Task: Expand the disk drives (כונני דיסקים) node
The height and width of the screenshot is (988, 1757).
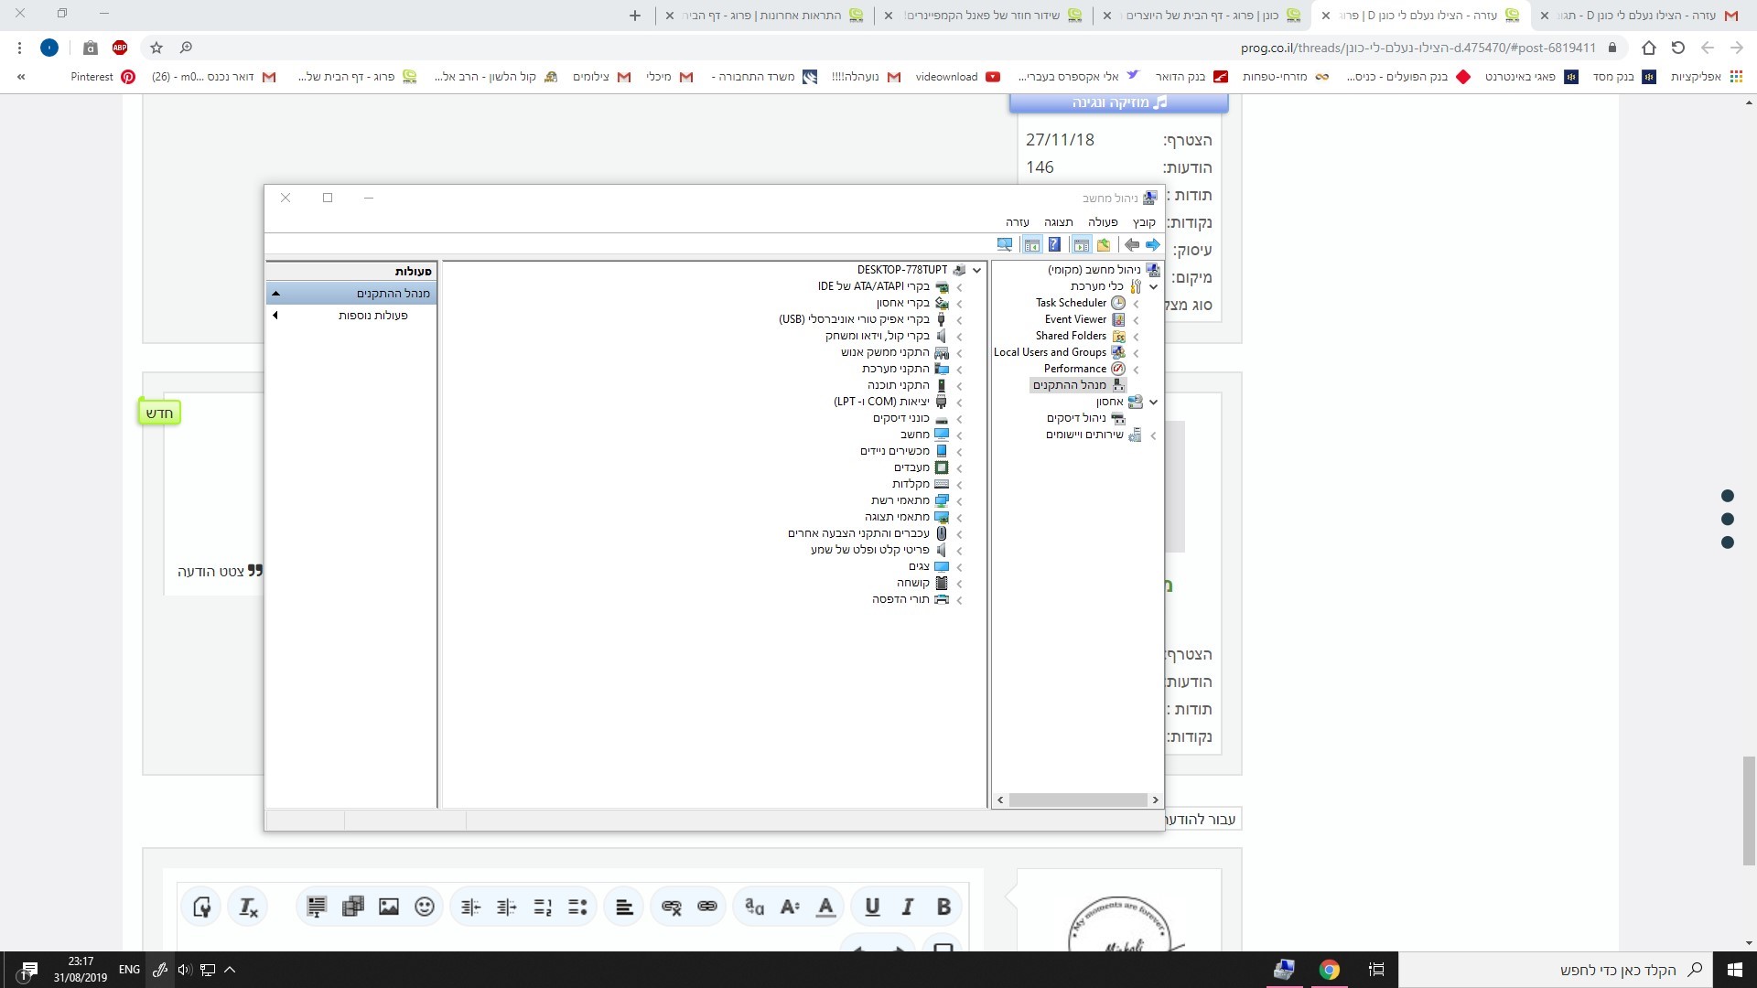Action: 959,419
